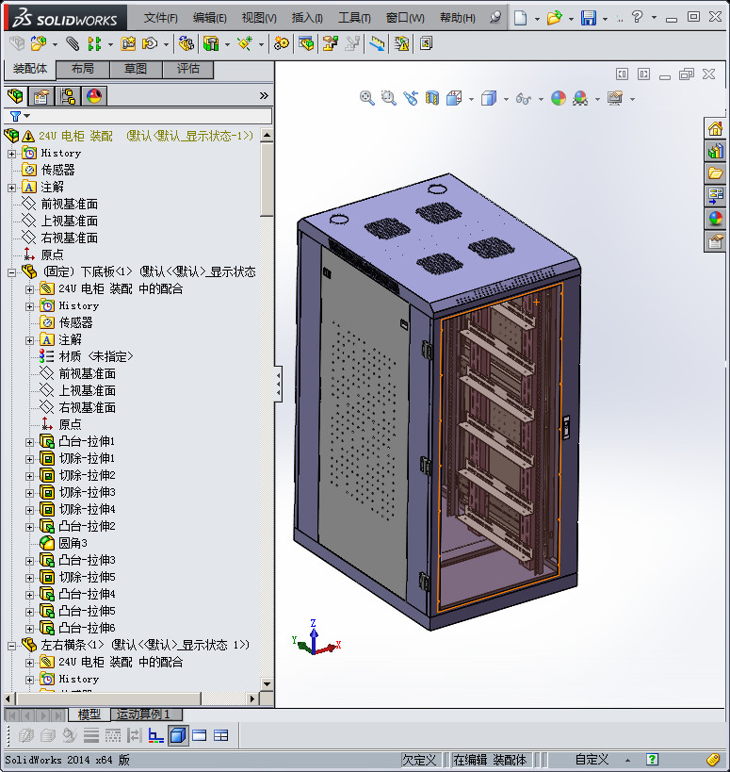Click the feature tree scroll down arrow
730x772 pixels.
coord(267,683)
